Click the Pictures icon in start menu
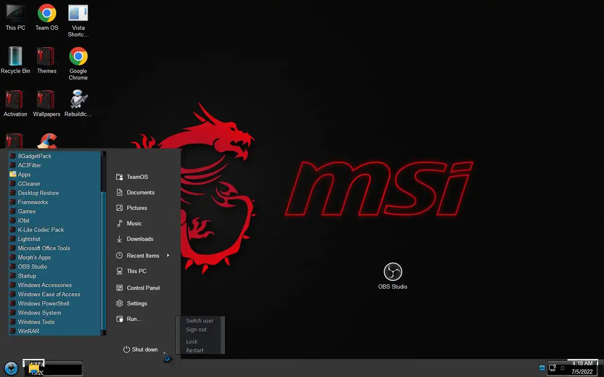Viewport: 604px width, 377px height. pyautogui.click(x=120, y=208)
